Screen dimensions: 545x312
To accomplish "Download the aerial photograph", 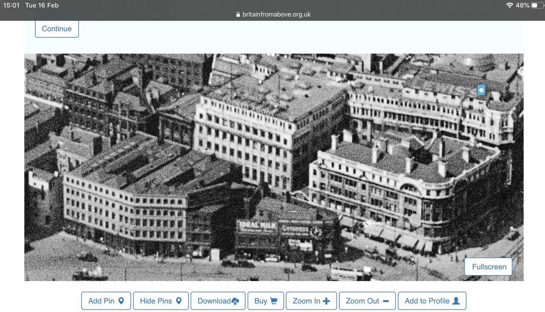I will tap(218, 301).
